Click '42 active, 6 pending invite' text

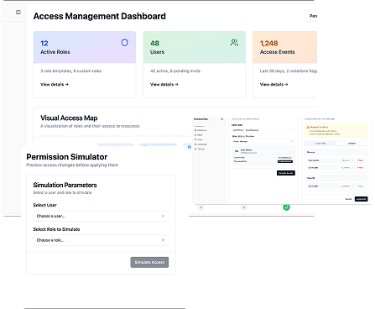[175, 71]
